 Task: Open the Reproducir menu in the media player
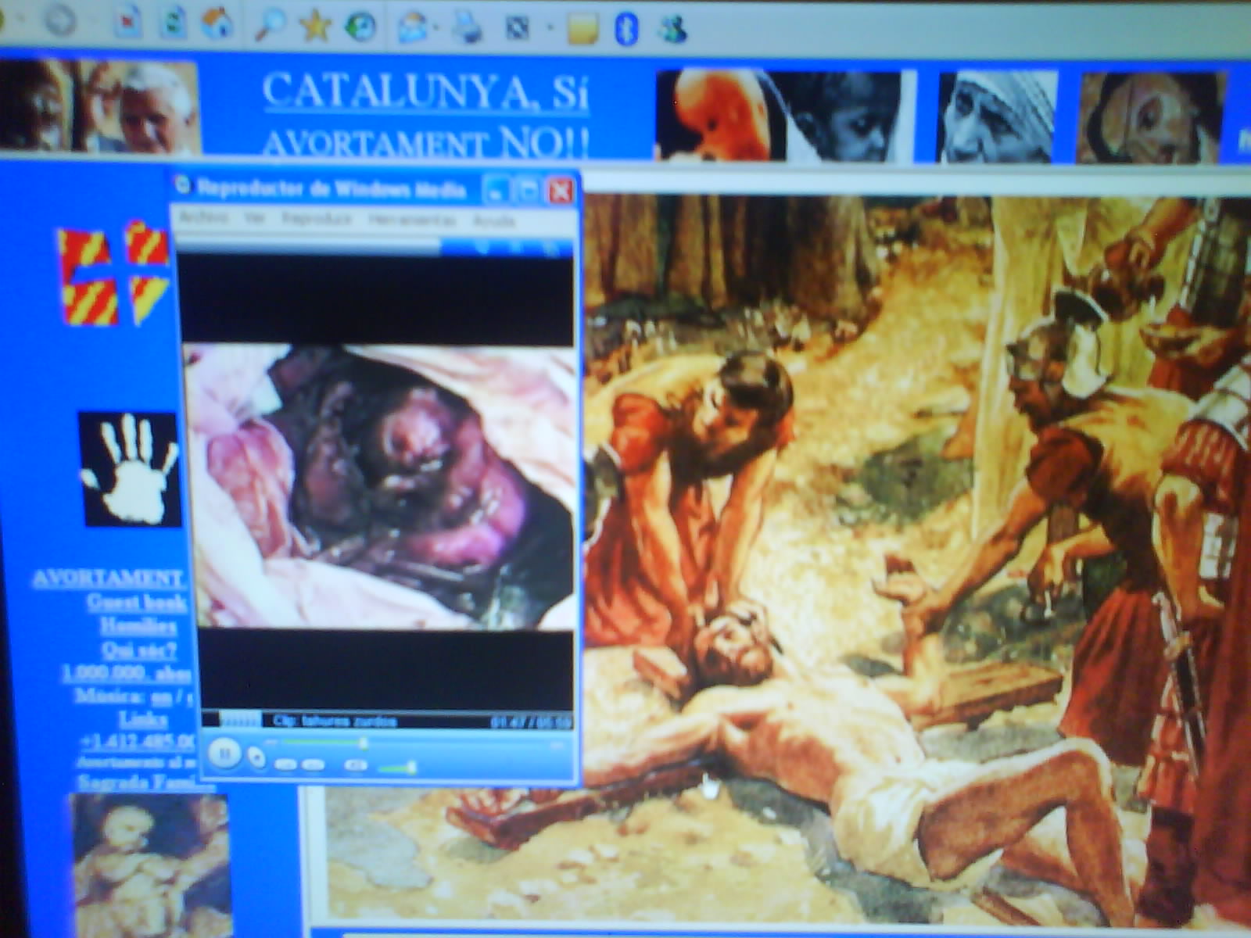point(317,220)
